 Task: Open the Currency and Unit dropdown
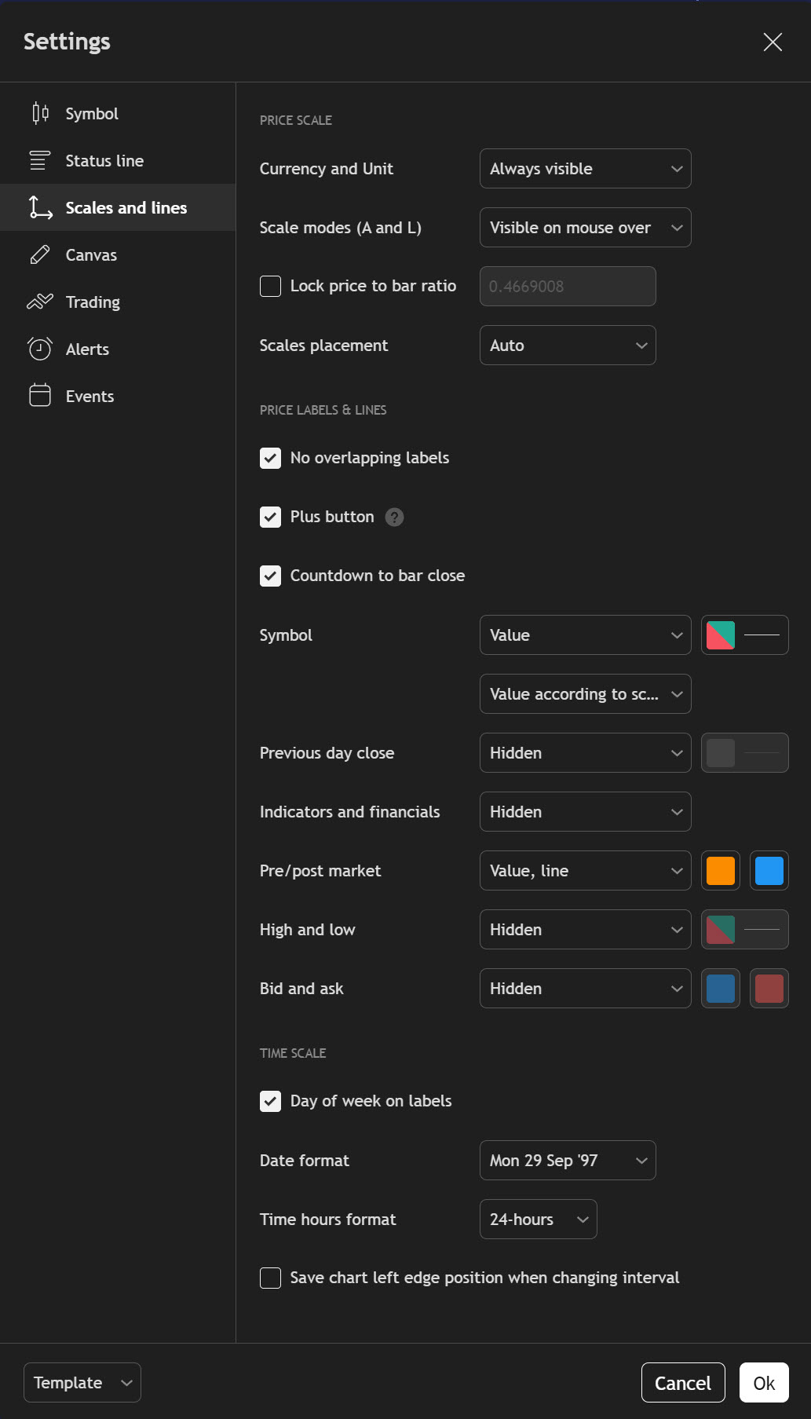585,169
